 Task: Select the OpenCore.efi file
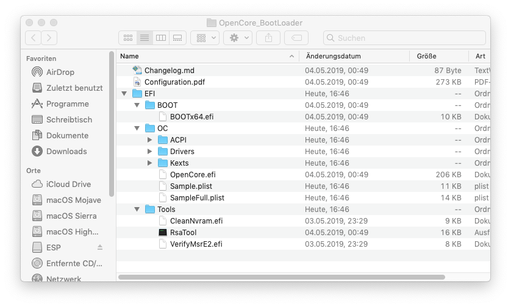[304, 174]
